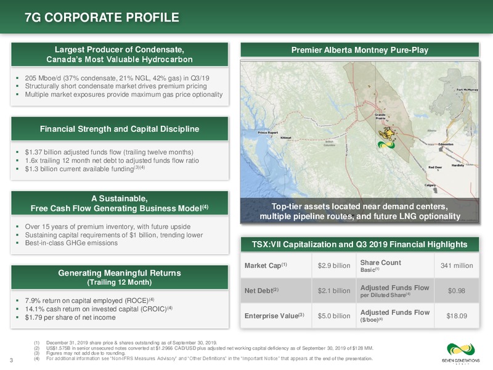
Task: Click '7.9% return on capital employed' bullet
Action: click(x=89, y=300)
